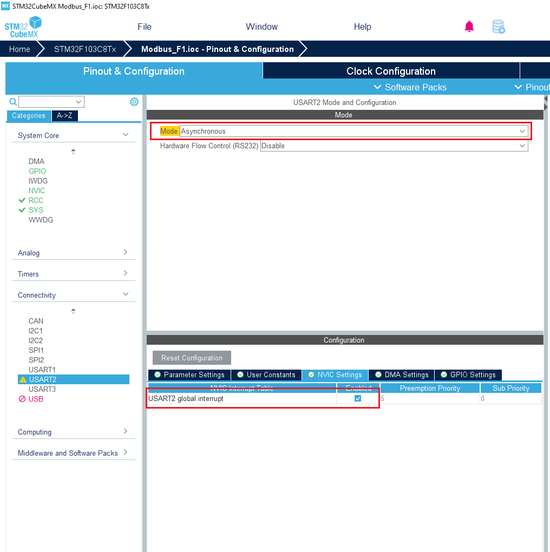Viewport: 550px width, 552px height.
Task: Open the Software Packs dropdown menu
Action: tap(410, 87)
